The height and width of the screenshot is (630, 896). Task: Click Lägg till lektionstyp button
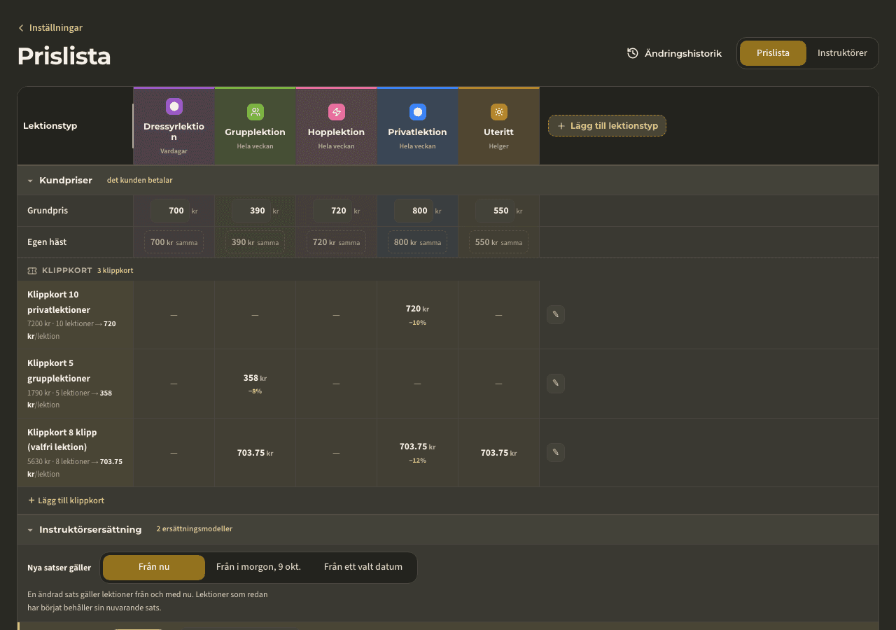click(607, 126)
